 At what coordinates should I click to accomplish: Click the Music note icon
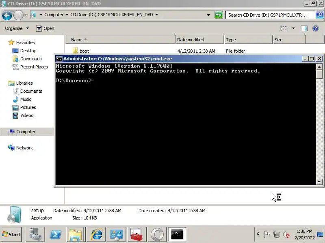15,99
